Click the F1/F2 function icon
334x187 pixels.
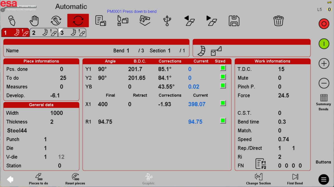click(261, 164)
